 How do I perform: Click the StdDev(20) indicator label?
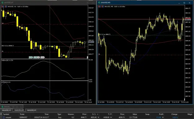(7, 60)
